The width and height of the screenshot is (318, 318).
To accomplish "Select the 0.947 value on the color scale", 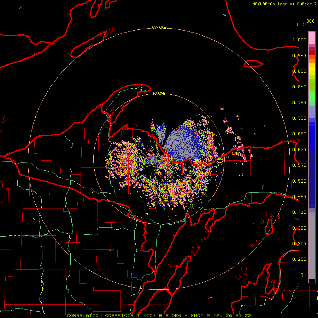I will (299, 55).
